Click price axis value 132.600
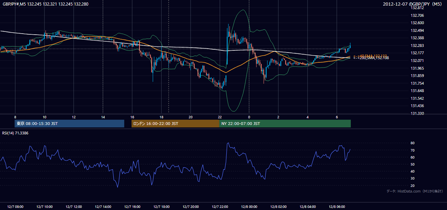The width and height of the screenshot is (447, 210). (x=417, y=23)
